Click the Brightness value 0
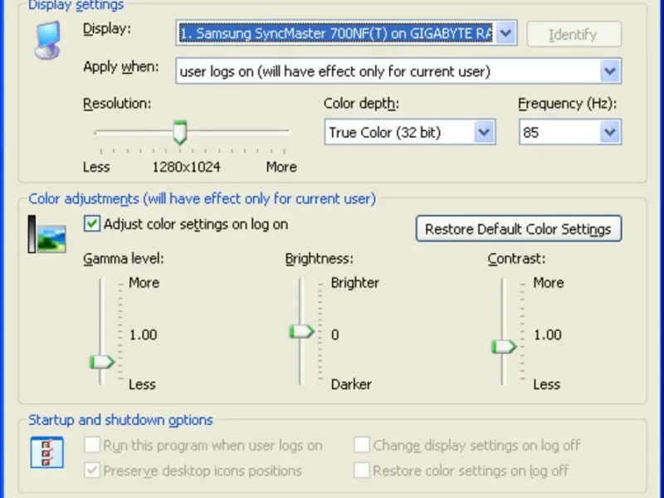Viewport: 664px width, 498px height. pyautogui.click(x=335, y=334)
